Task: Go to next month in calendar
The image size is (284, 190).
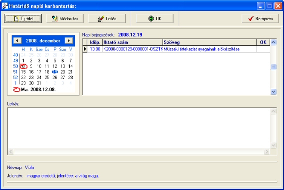Action: click(x=69, y=40)
